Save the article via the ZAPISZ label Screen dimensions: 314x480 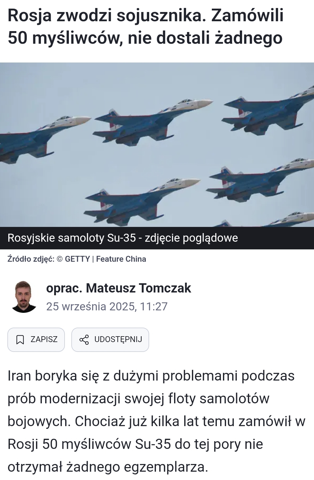[44, 339]
